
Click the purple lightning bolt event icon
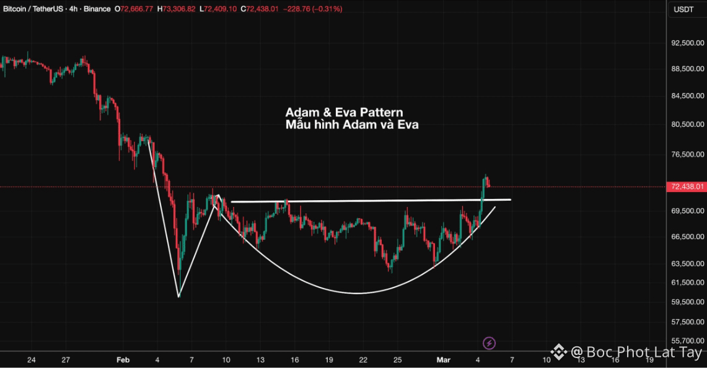pyautogui.click(x=490, y=343)
